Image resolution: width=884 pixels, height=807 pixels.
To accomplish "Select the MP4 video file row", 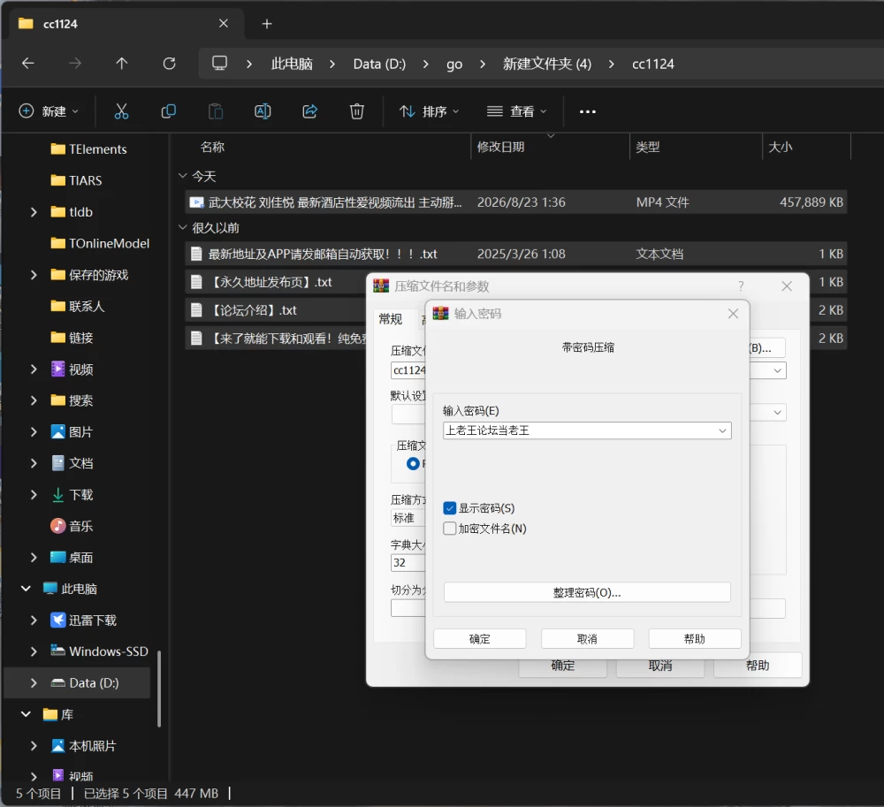I will (516, 202).
